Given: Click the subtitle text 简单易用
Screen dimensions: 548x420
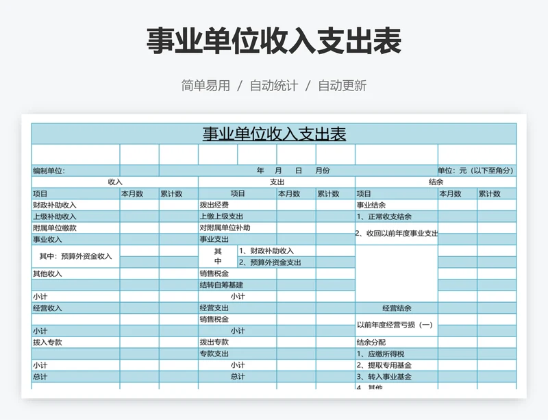Looking at the screenshot, I should click(206, 86).
